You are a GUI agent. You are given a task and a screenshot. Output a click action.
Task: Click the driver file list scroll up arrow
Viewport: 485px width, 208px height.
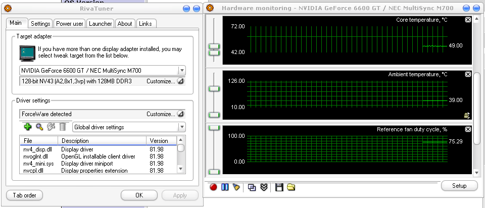(181, 139)
